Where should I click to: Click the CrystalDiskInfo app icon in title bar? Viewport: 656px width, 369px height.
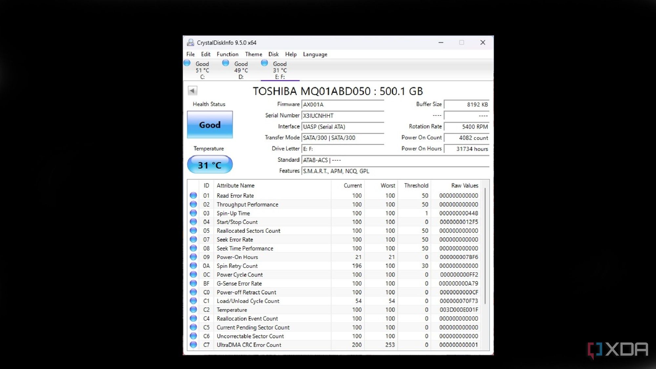[190, 43]
